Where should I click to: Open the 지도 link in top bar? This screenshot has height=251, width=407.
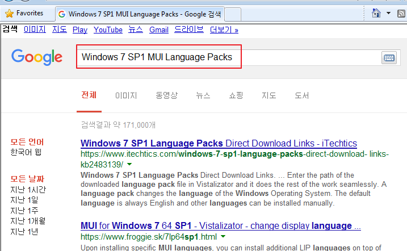pyautogui.click(x=60, y=30)
